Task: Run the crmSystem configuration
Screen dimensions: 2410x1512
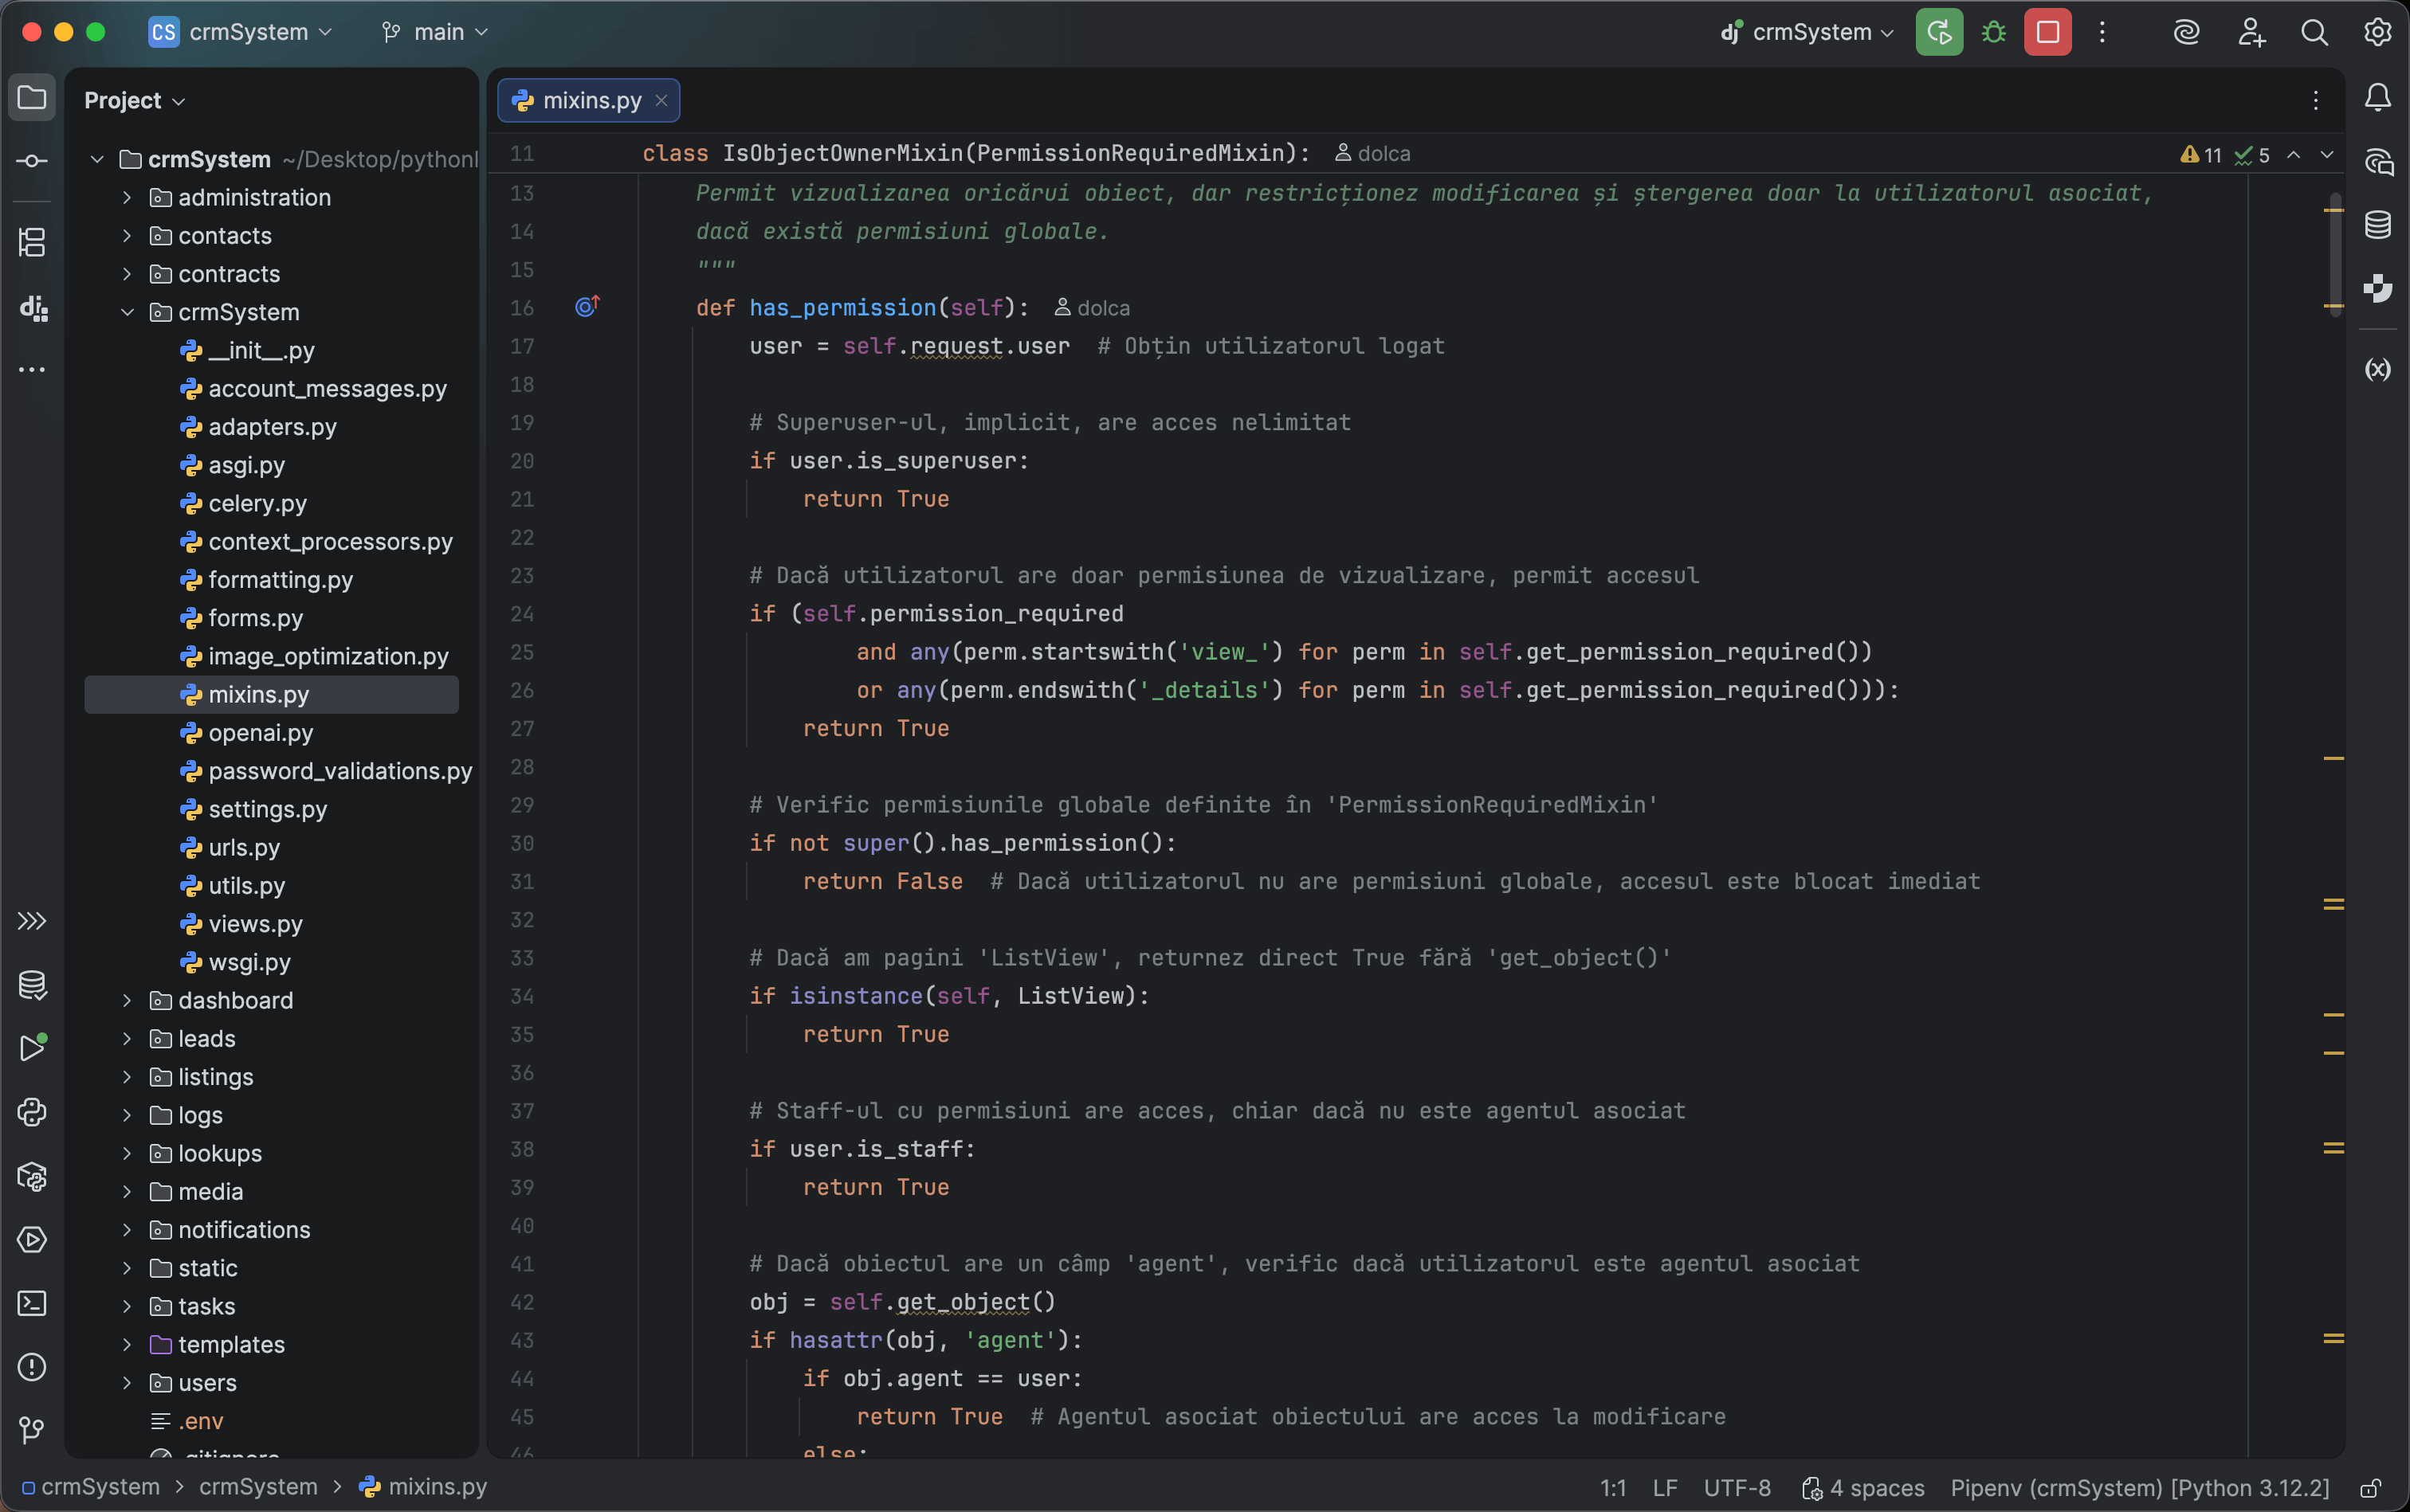Action: tap(1938, 32)
